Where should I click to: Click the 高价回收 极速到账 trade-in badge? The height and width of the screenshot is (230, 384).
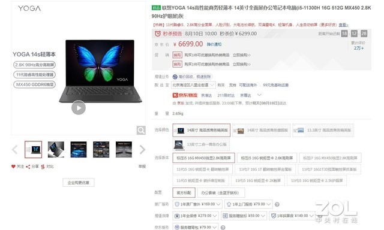(192, 77)
